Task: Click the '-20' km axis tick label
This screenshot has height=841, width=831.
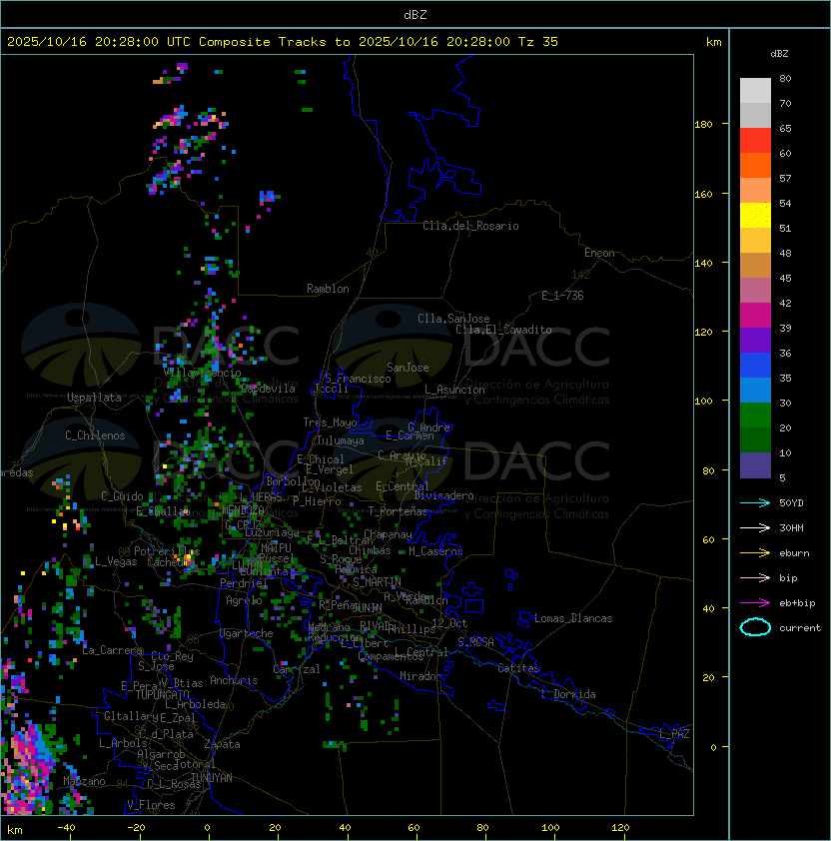Action: coord(136,828)
